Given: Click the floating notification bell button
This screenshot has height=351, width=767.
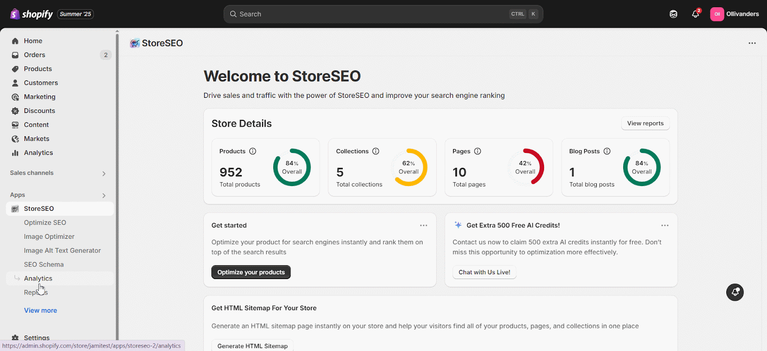Looking at the screenshot, I should [x=735, y=292].
